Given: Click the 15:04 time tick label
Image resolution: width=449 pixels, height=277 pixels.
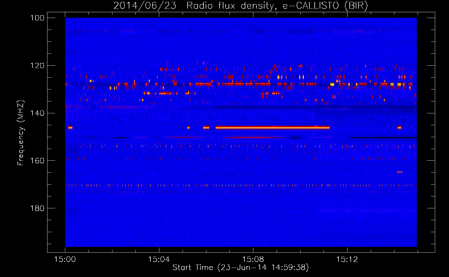Looking at the screenshot, I should click(159, 260).
